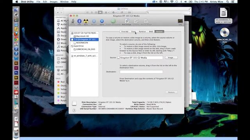Click the Destination input field
Screen dimensions: 250x140
point(141,72)
